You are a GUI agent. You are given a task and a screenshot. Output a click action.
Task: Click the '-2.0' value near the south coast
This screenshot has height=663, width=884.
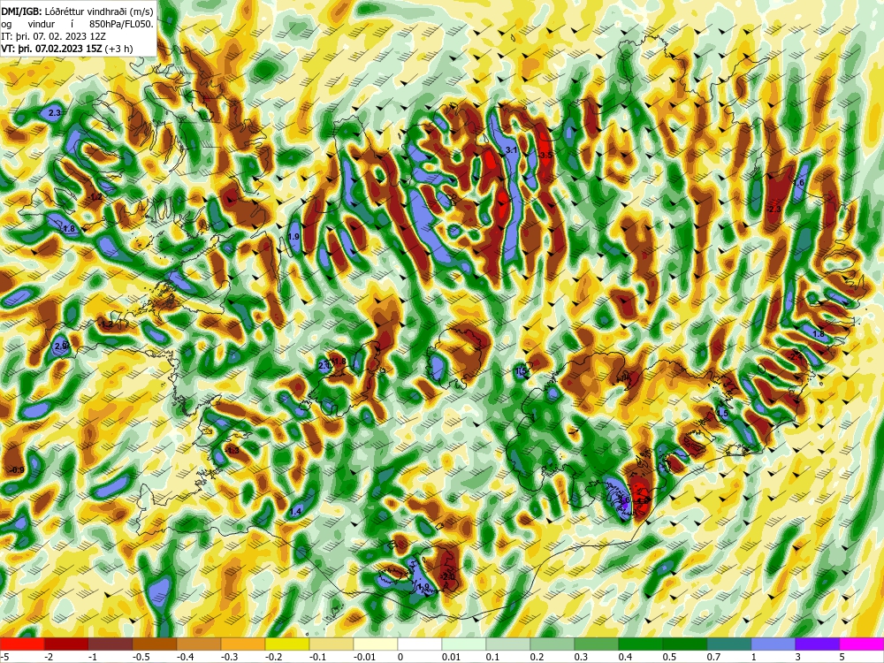(447, 577)
